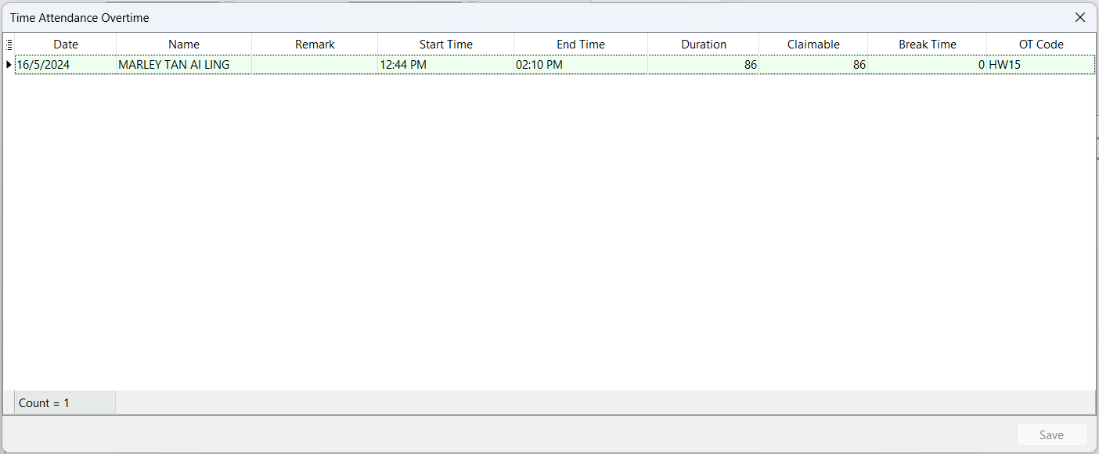Click the Count = 1 footer summary

65,403
